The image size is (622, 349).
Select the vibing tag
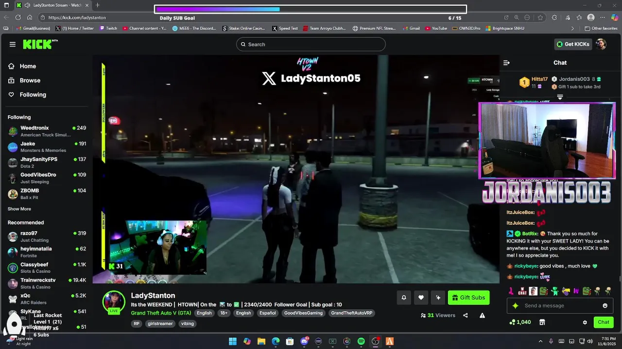[187, 324]
